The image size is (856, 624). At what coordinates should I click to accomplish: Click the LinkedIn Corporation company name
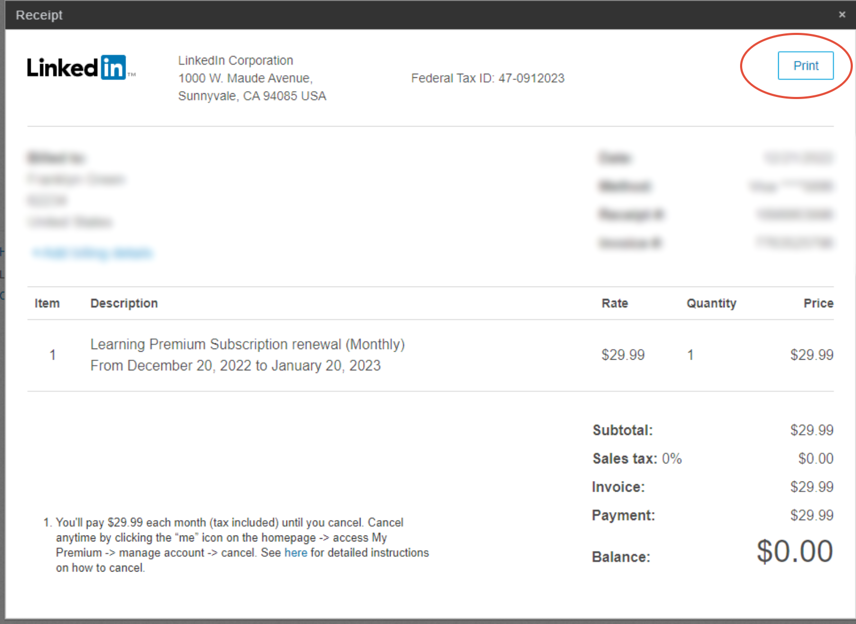tap(236, 60)
